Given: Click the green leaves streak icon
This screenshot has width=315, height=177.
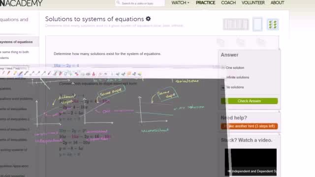Looking at the screenshot, I should [x=273, y=24].
